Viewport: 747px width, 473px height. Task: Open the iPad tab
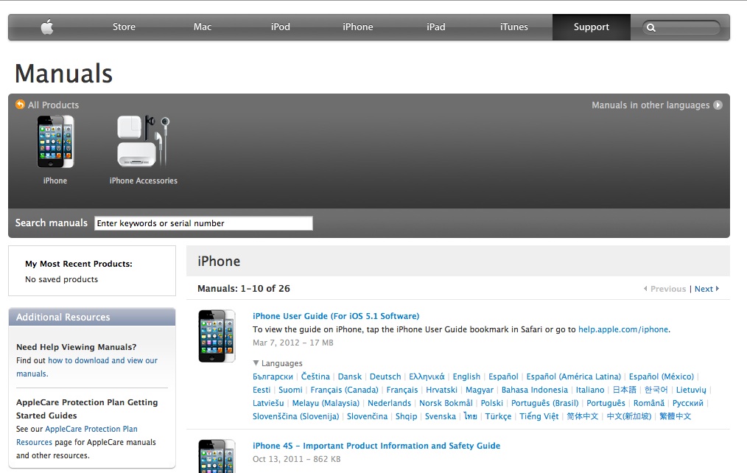[436, 27]
